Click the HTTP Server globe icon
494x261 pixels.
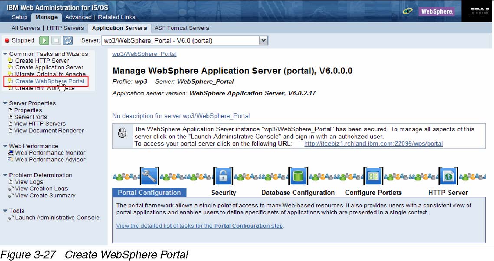point(448,176)
